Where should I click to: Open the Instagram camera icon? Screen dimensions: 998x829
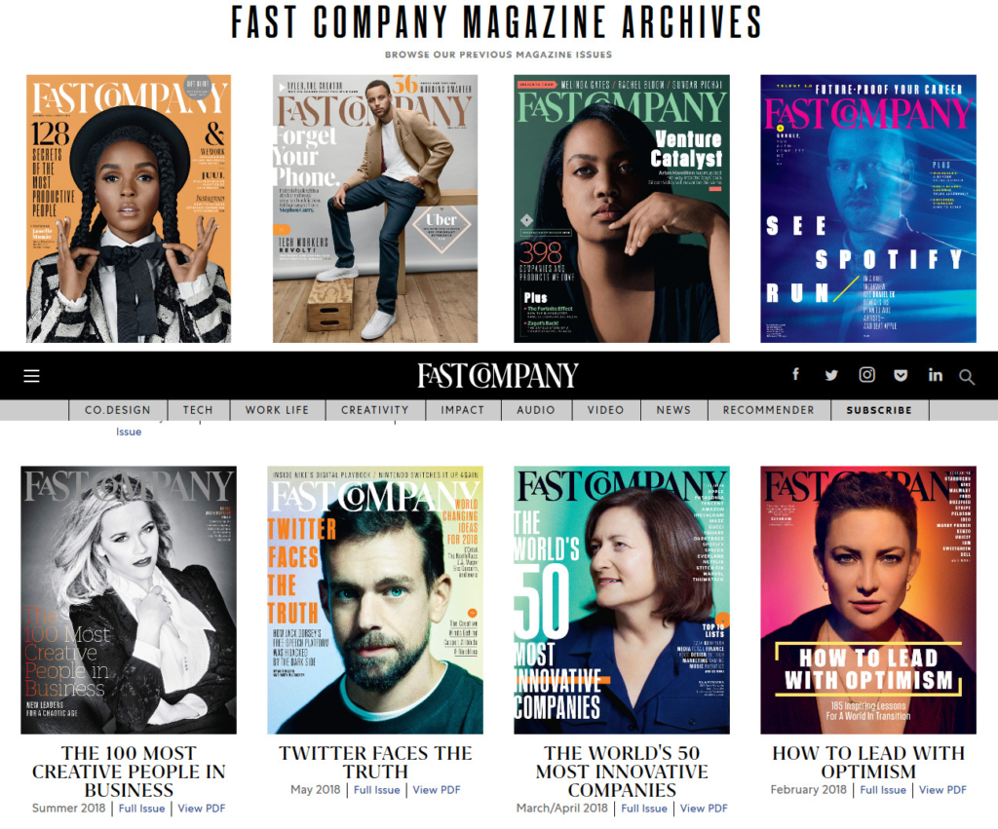[x=866, y=375]
